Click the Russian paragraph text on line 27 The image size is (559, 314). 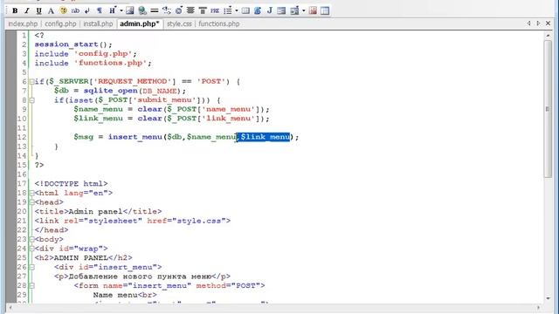pyautogui.click(x=140, y=276)
